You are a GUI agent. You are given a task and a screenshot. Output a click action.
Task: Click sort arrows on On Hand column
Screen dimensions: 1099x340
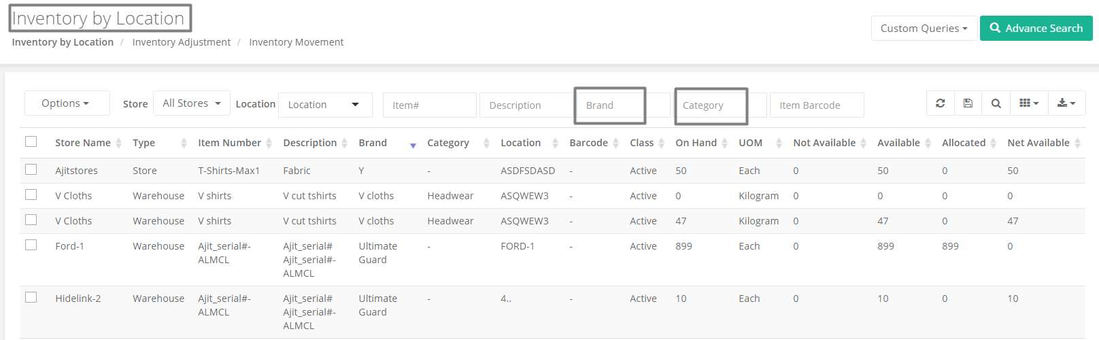pyautogui.click(x=724, y=143)
